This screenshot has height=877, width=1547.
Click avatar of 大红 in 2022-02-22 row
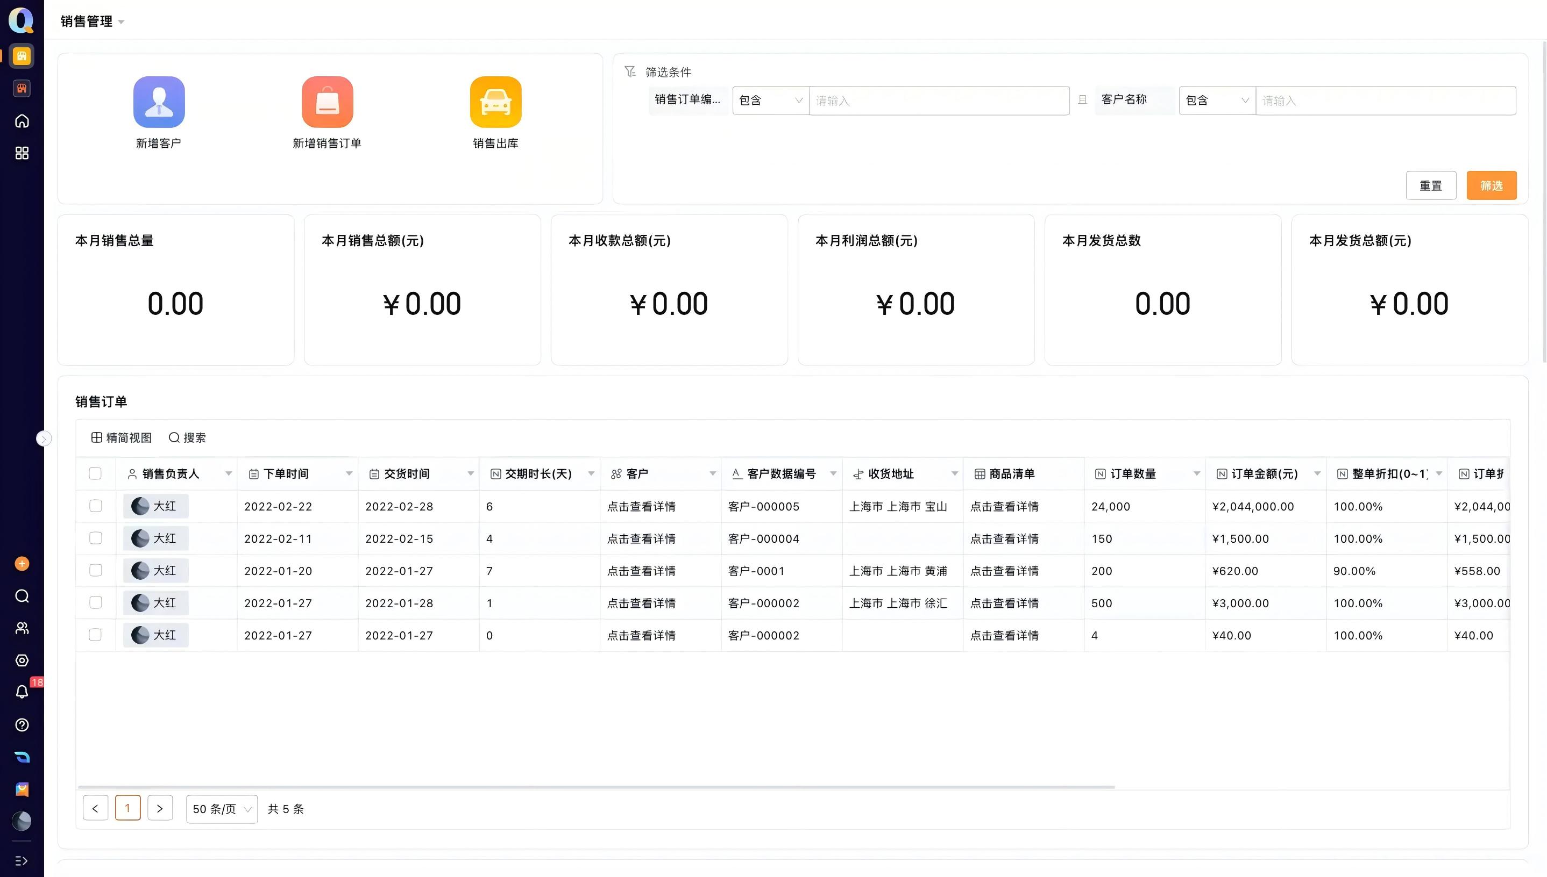(140, 506)
